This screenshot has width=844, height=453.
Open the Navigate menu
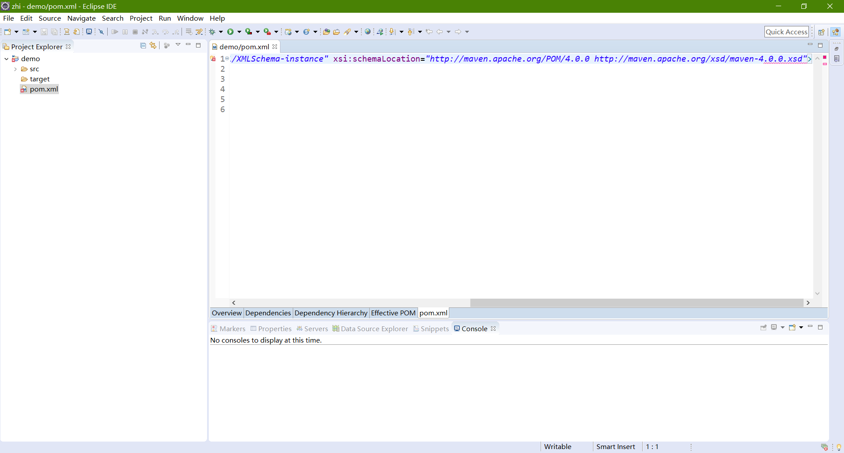[81, 18]
